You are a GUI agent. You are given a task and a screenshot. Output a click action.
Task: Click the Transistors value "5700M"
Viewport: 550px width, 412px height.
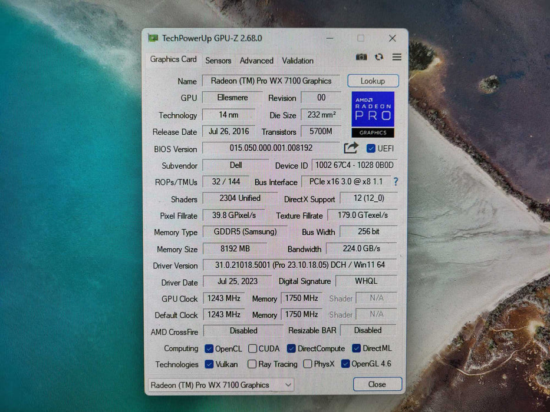click(x=321, y=131)
